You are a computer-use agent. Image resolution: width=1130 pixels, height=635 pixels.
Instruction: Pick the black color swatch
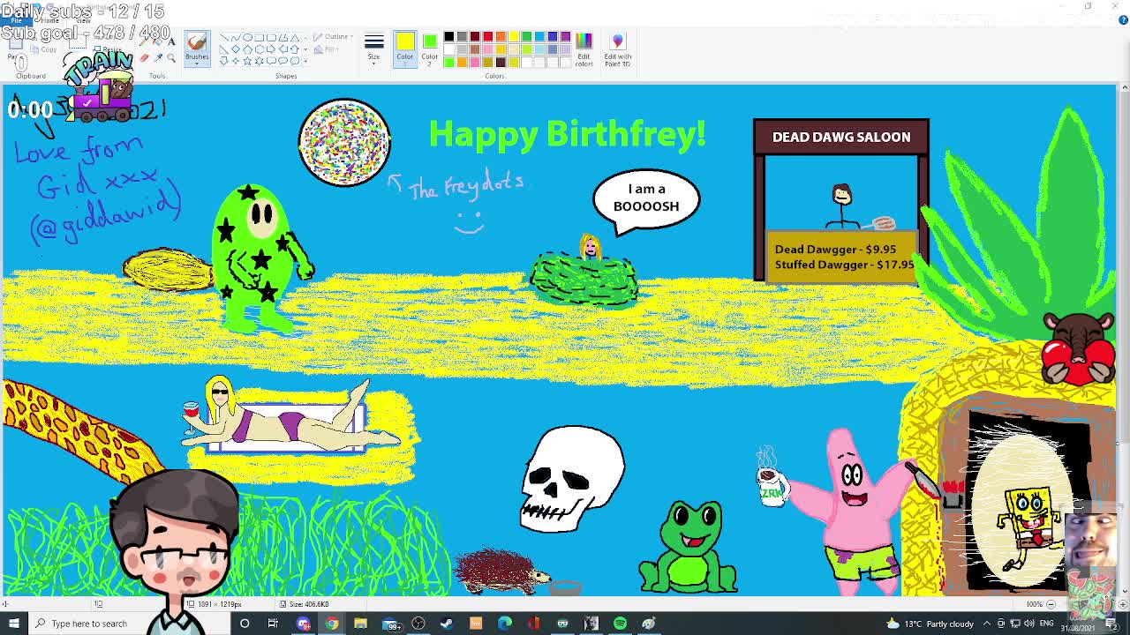[x=448, y=37]
